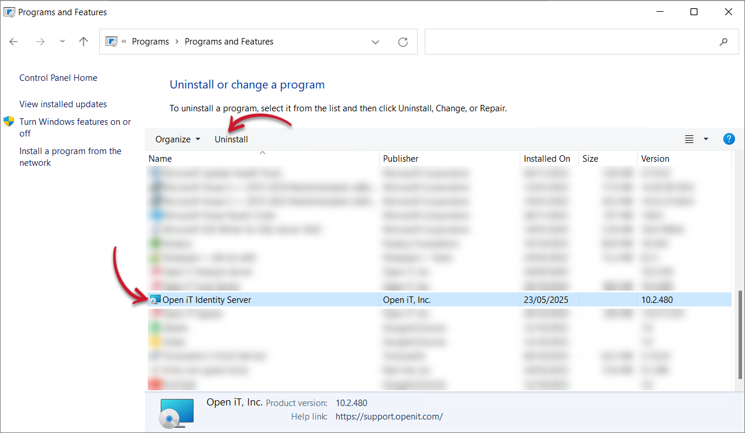This screenshot has width=745, height=433.
Task: Click the change view list icon
Action: 689,139
